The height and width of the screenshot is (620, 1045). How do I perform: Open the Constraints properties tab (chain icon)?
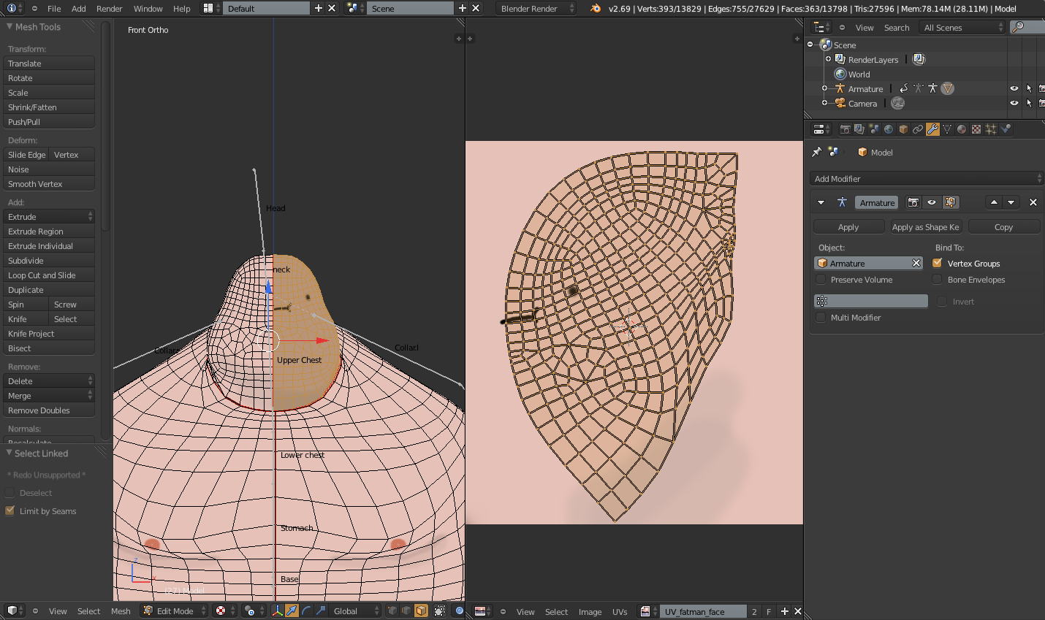(918, 129)
